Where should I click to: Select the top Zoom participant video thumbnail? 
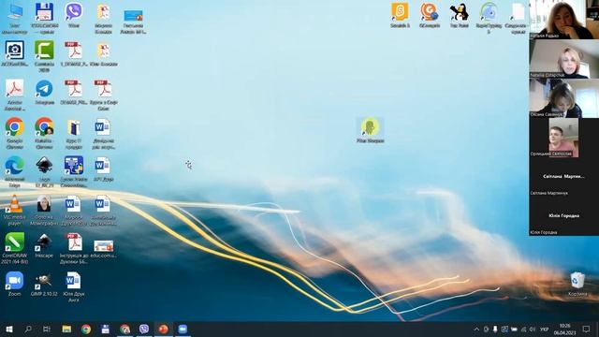pyautogui.click(x=563, y=20)
